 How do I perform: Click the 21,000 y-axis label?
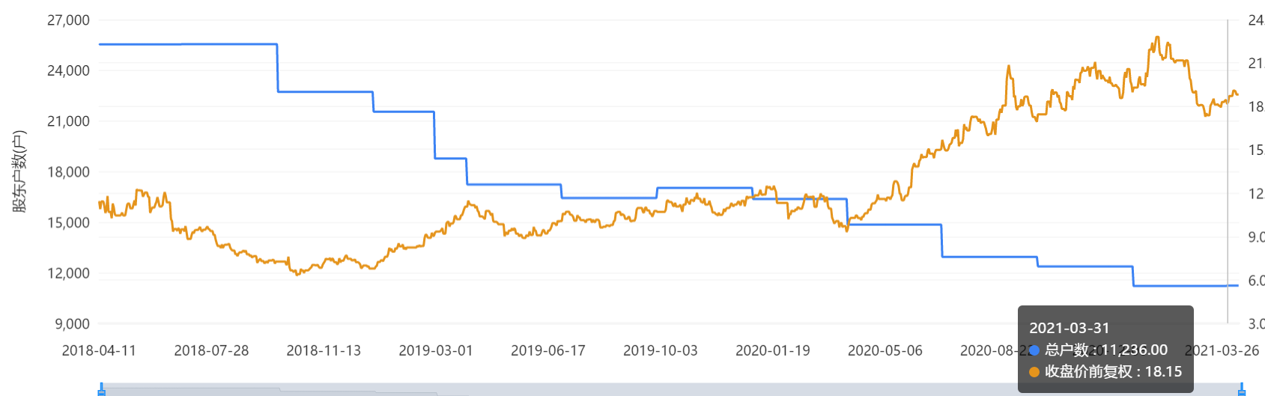click(x=68, y=121)
